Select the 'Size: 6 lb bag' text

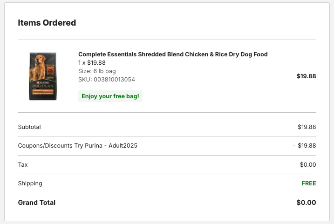pos(97,71)
